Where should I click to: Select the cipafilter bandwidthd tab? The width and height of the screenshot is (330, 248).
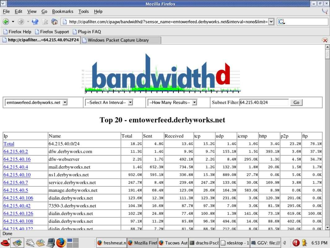(x=40, y=40)
